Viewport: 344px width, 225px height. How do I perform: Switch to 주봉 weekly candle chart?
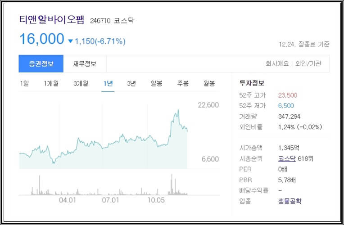point(183,83)
